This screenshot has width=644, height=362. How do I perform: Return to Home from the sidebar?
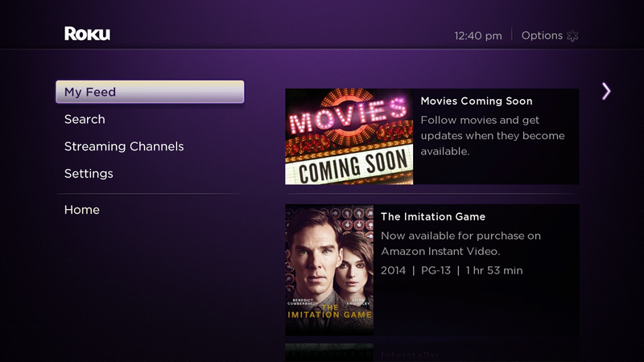(82, 210)
